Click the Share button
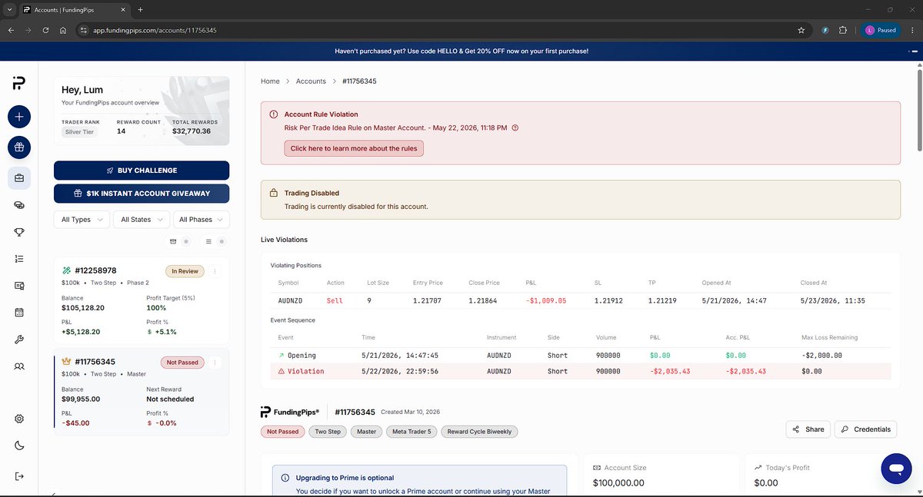 tap(808, 429)
